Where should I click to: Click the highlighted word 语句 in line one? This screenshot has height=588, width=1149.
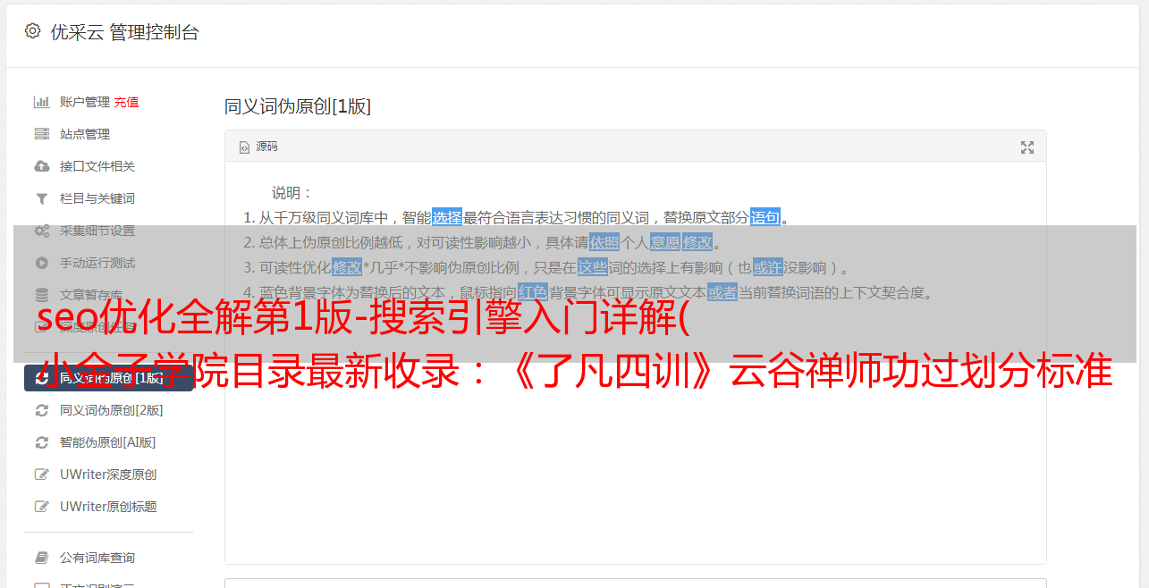coord(765,217)
